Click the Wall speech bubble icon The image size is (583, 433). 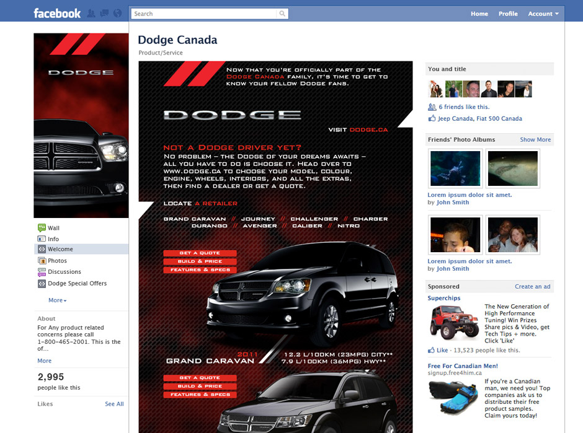coord(42,227)
